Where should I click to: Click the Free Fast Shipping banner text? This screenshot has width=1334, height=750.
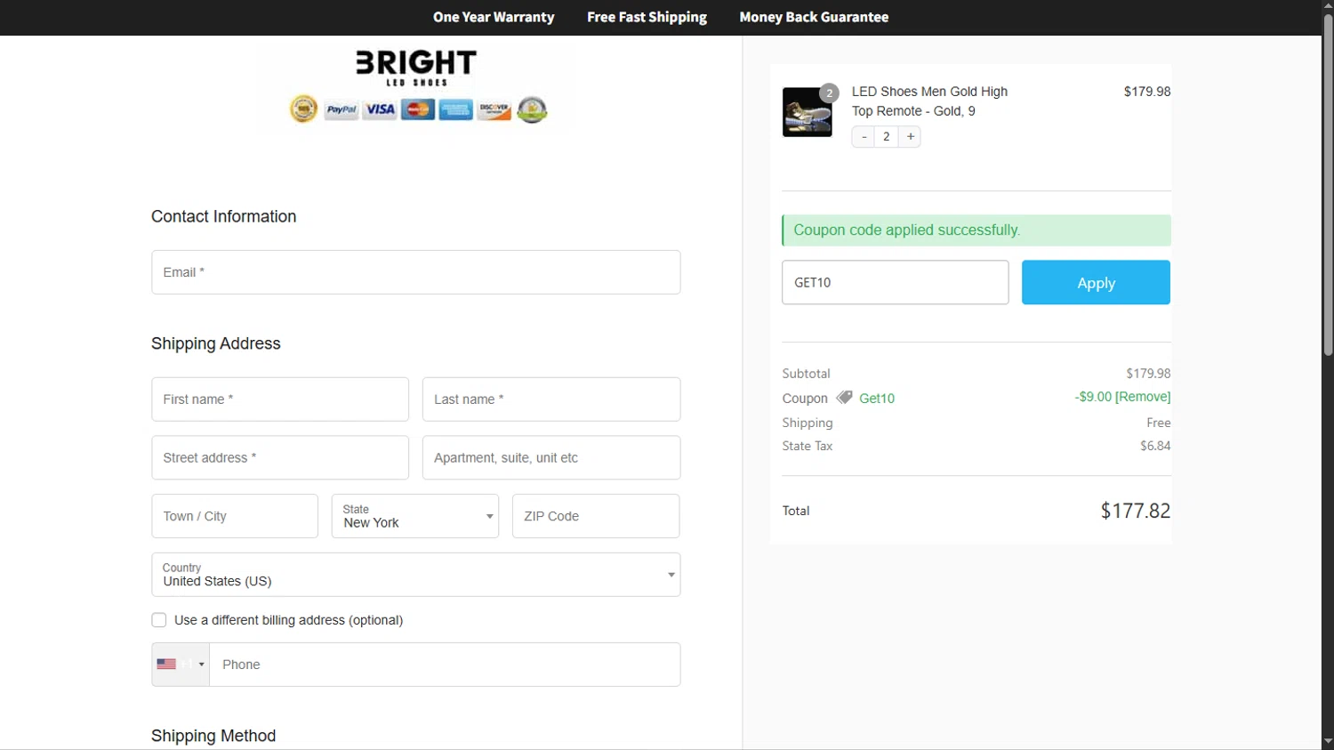pos(647,17)
